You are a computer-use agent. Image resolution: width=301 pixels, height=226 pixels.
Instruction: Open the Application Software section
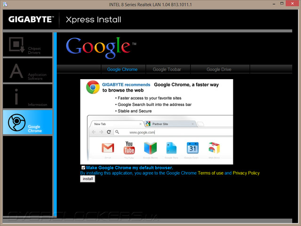coord(28,71)
